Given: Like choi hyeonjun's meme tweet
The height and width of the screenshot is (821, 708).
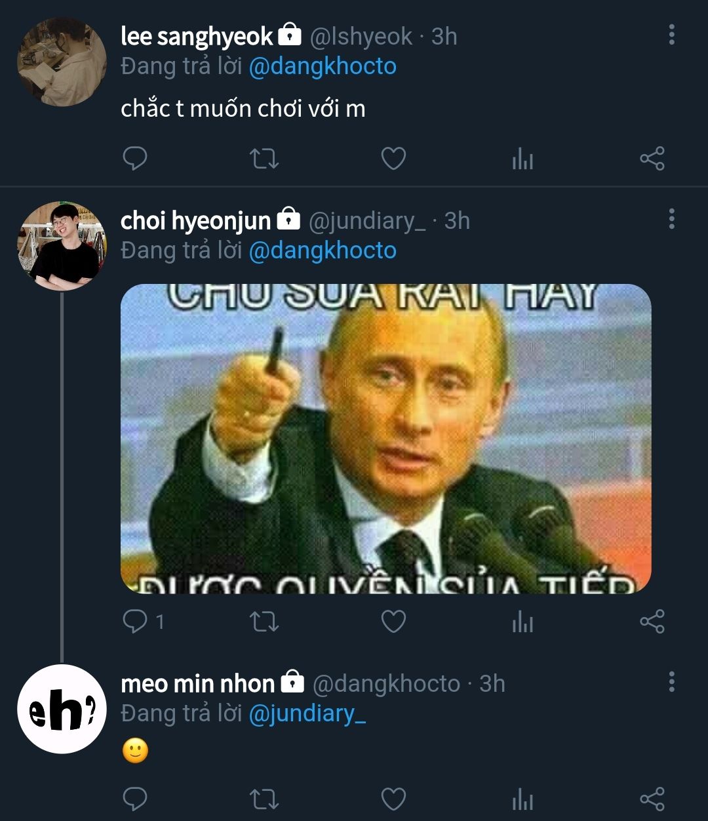Looking at the screenshot, I should tap(393, 621).
